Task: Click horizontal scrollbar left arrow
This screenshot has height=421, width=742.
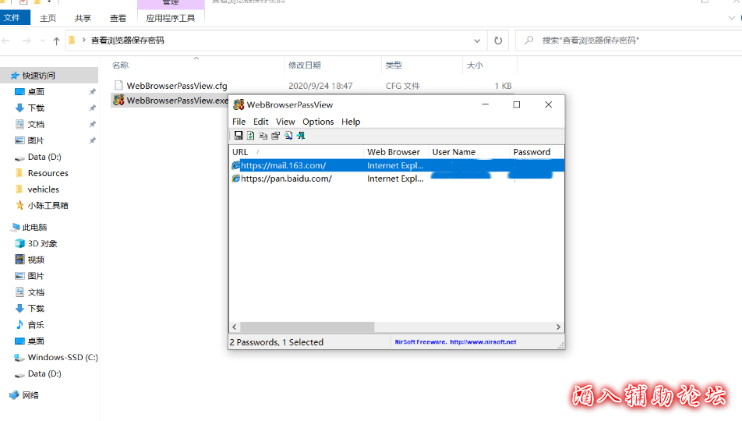Action: 235,327
